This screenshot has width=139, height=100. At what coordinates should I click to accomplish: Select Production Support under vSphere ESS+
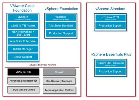111,71
